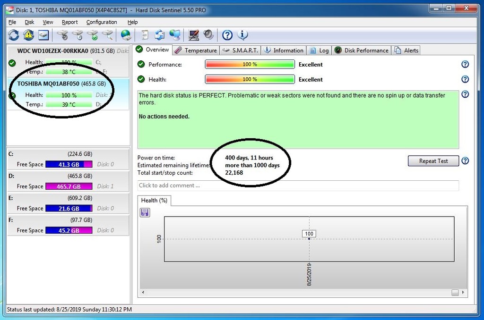Open the Disk menu
484x320 pixels.
click(29, 22)
